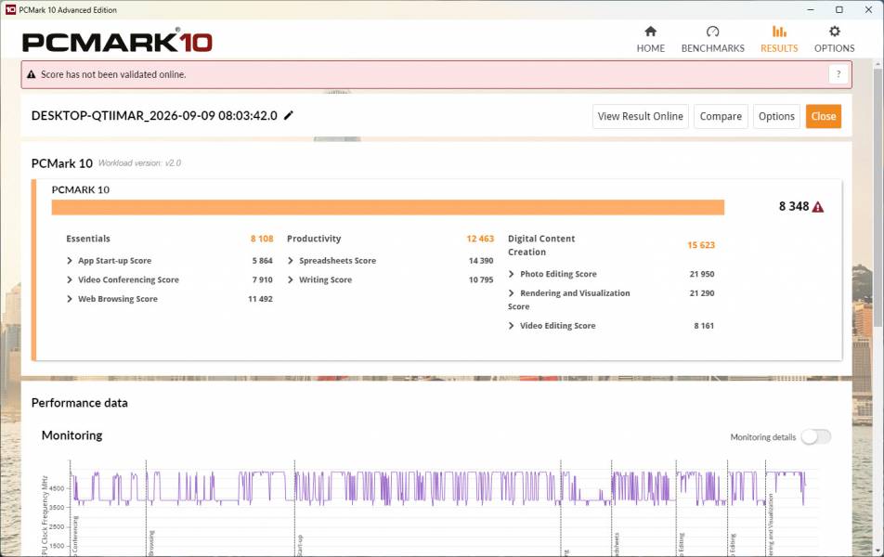Click the orange Close button
The width and height of the screenshot is (884, 557).
(823, 116)
